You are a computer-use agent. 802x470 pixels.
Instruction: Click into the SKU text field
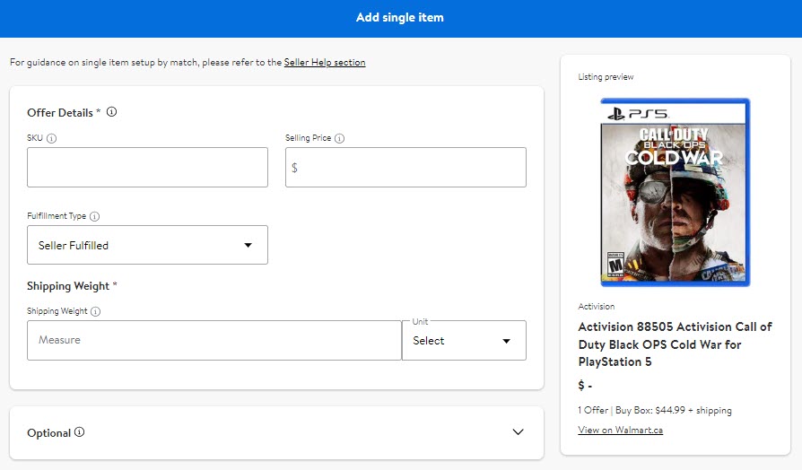pyautogui.click(x=147, y=167)
